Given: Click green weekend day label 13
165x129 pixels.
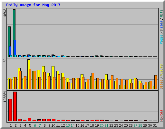Looking at the screenshot, I should (x=68, y=125).
